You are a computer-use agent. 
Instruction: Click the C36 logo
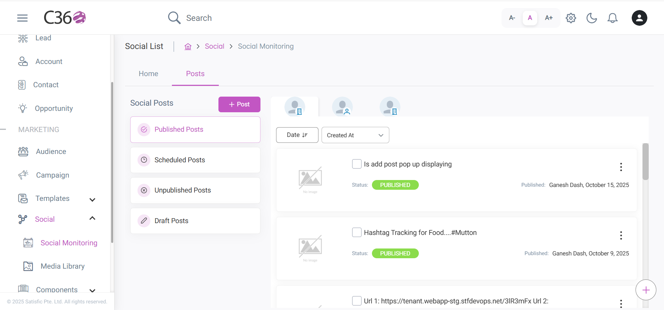(65, 18)
